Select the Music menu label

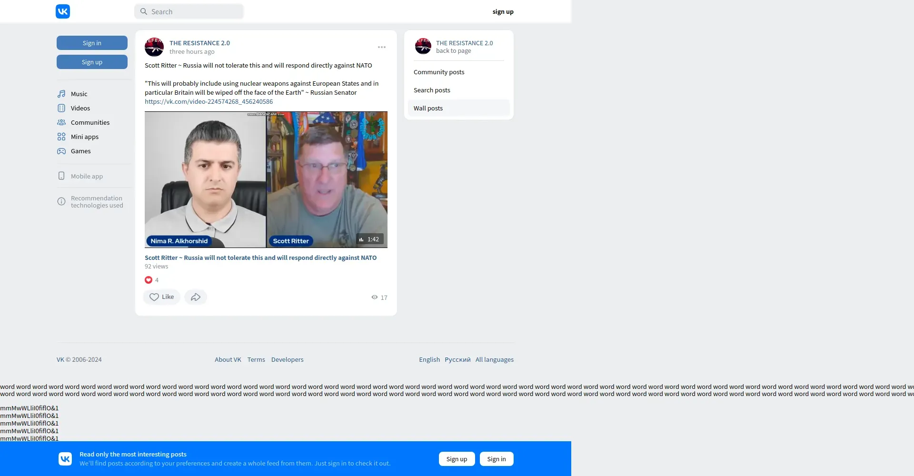[79, 94]
